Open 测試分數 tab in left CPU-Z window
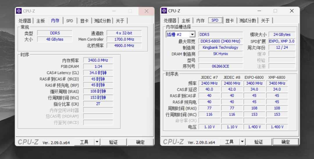Viewport: 314px width, 159px height. click(102, 21)
